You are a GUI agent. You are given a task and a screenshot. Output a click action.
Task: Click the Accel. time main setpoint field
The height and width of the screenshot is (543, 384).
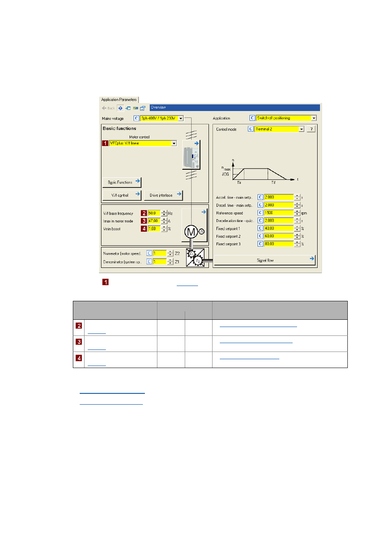pos(279,197)
